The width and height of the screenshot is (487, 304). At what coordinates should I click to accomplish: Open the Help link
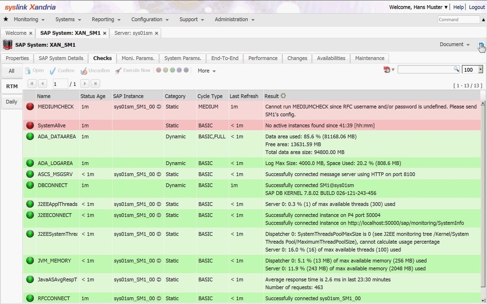click(458, 7)
